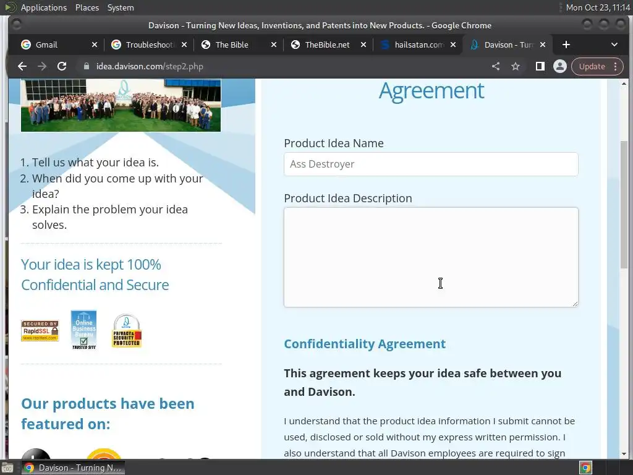This screenshot has width=633, height=475.
Task: Bookmark this page with the star icon
Action: pos(516,66)
